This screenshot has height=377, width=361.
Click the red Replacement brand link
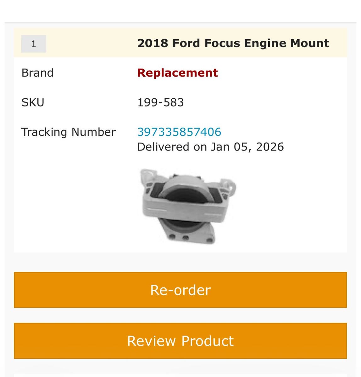(177, 73)
